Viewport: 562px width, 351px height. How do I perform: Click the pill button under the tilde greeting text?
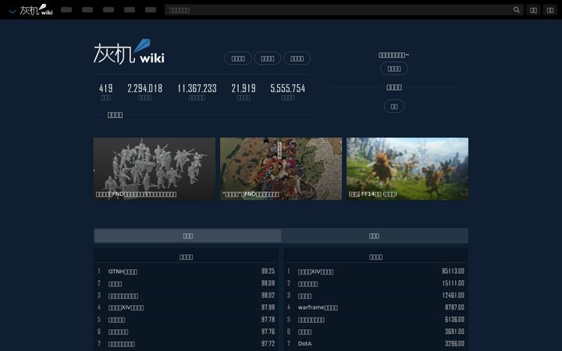394,69
